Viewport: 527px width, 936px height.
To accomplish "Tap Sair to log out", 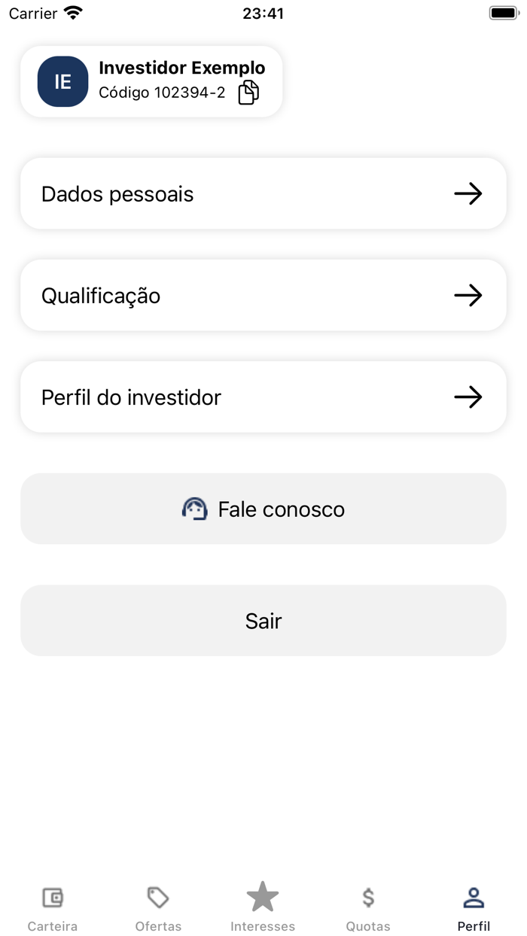I will tap(263, 621).
